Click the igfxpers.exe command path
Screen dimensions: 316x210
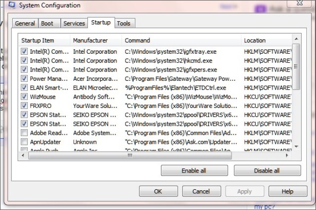[171, 70]
